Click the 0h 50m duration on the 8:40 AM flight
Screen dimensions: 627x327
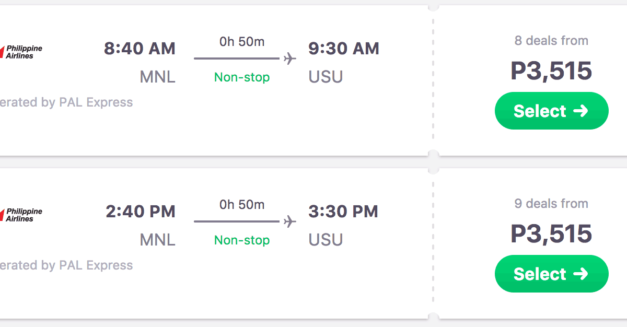click(x=242, y=42)
